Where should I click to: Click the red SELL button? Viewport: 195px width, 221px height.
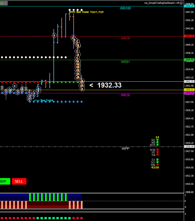(x=19, y=181)
